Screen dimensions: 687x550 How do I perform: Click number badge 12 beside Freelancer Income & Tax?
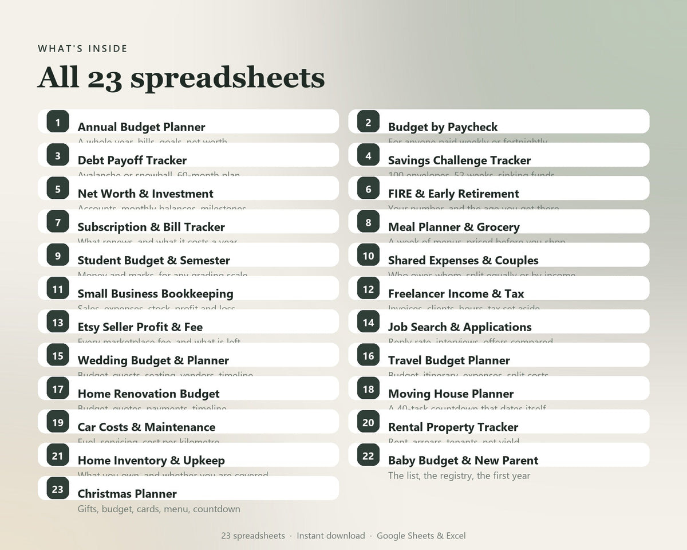(368, 289)
